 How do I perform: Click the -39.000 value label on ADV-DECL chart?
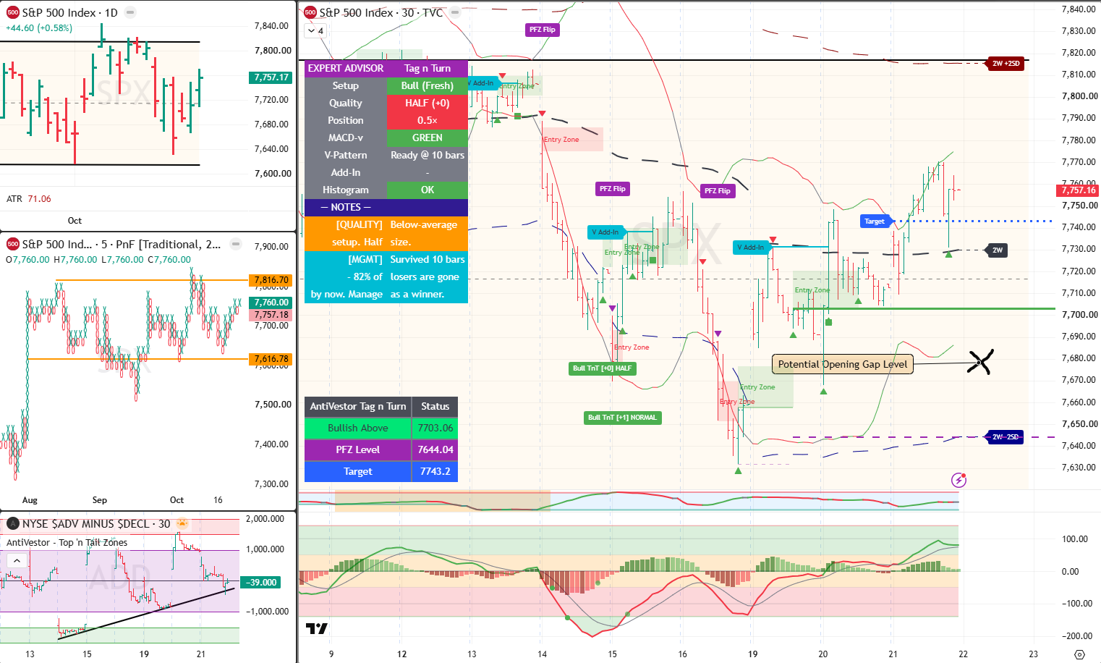[x=262, y=582]
